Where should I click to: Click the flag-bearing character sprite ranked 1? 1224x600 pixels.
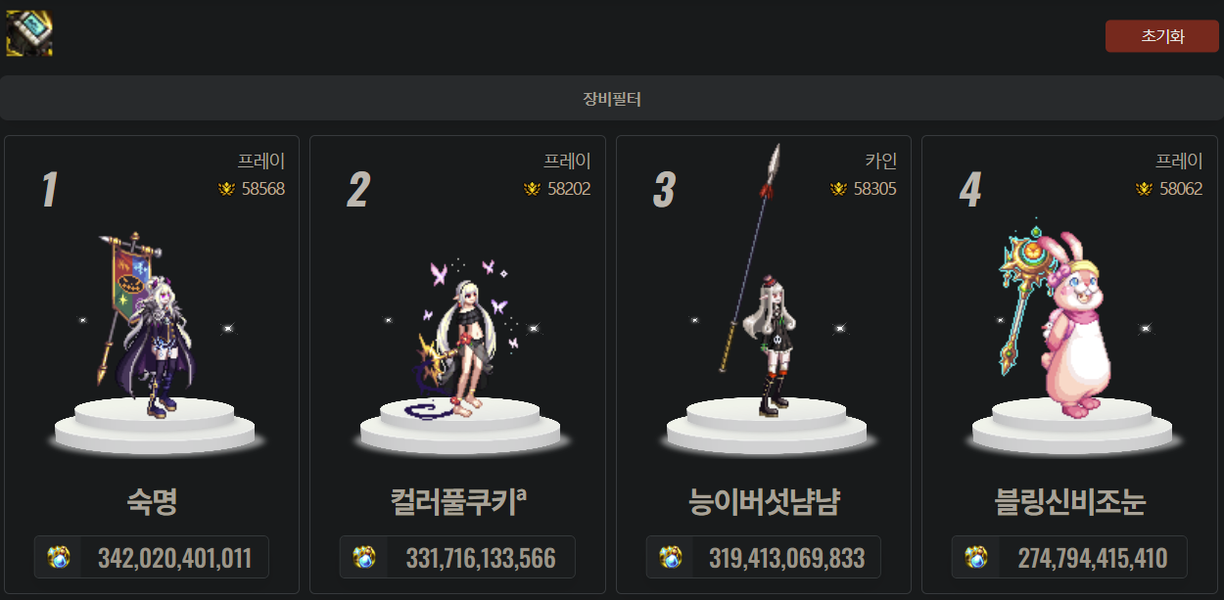147,325
